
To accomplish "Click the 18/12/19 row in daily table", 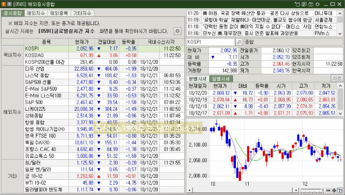I will [x=262, y=100].
